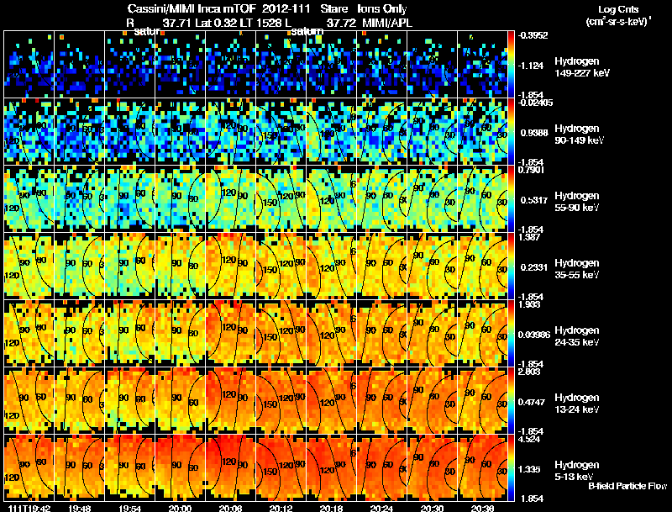Click the 'MIMI/APL' header text
Viewport: 672px width, 512px height.
tap(387, 23)
